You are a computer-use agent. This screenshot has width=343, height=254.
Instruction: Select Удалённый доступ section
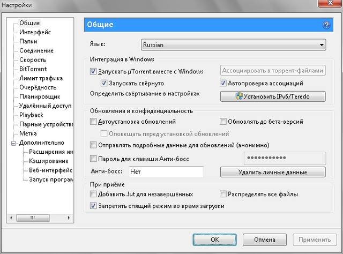click(45, 106)
